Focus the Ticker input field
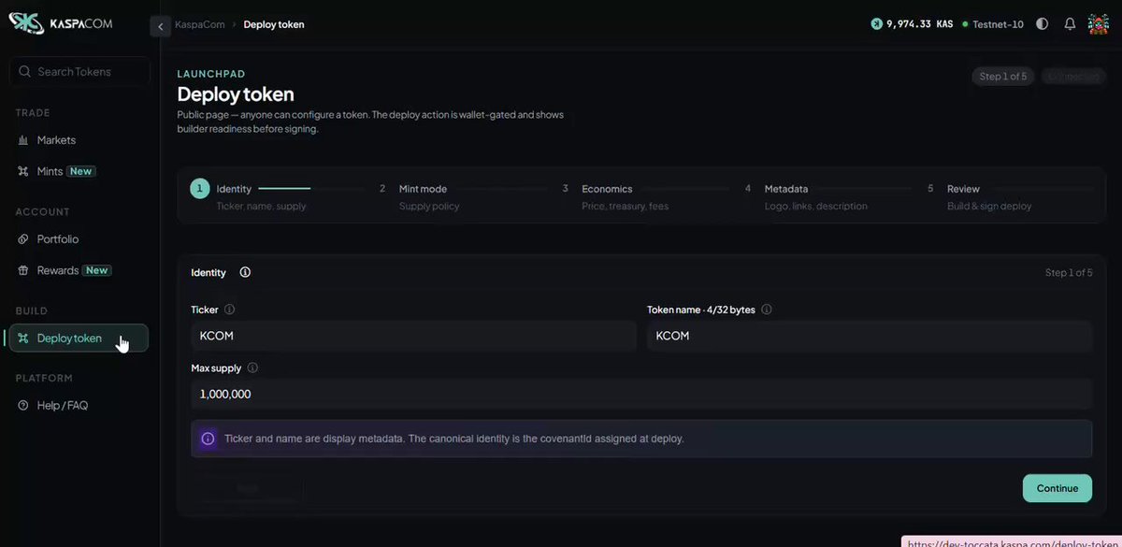The width and height of the screenshot is (1122, 547). pos(413,336)
